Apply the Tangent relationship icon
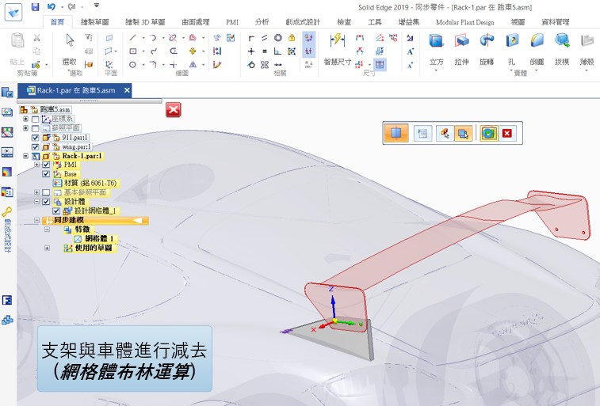Viewport: 600px width, 406px height. click(x=251, y=65)
